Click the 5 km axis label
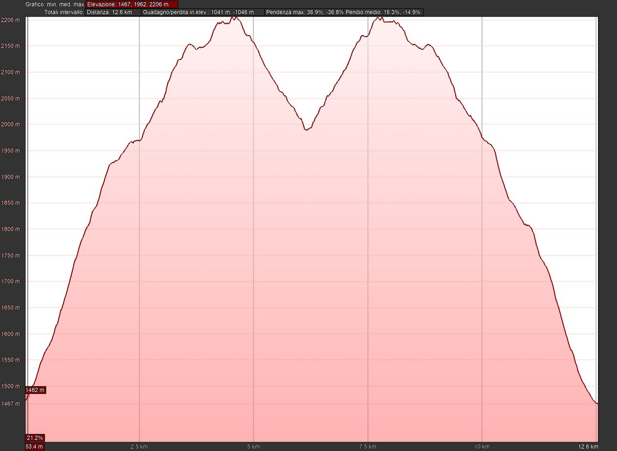The image size is (617, 451). (x=253, y=447)
